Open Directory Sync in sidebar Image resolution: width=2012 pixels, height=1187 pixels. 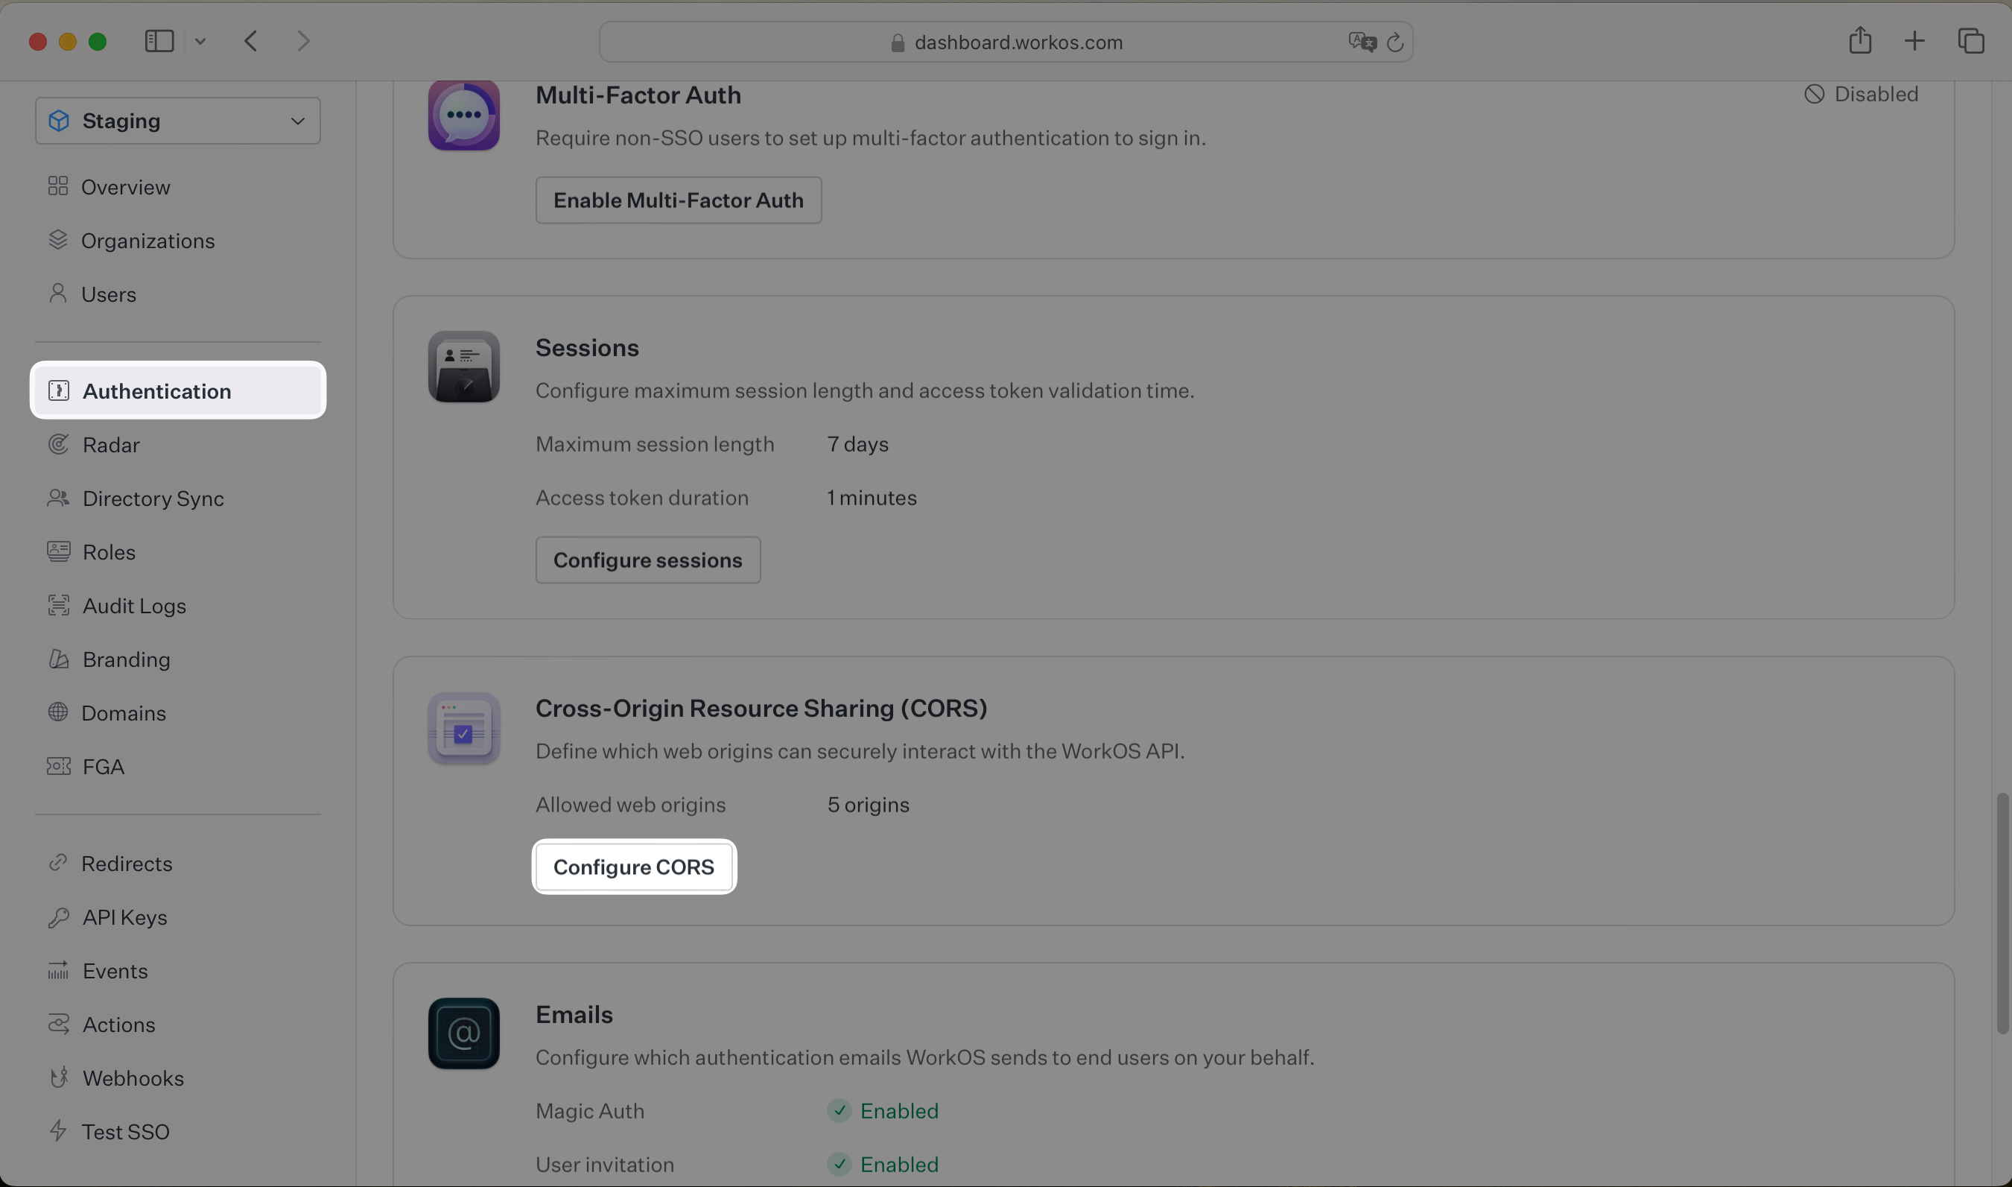153,498
